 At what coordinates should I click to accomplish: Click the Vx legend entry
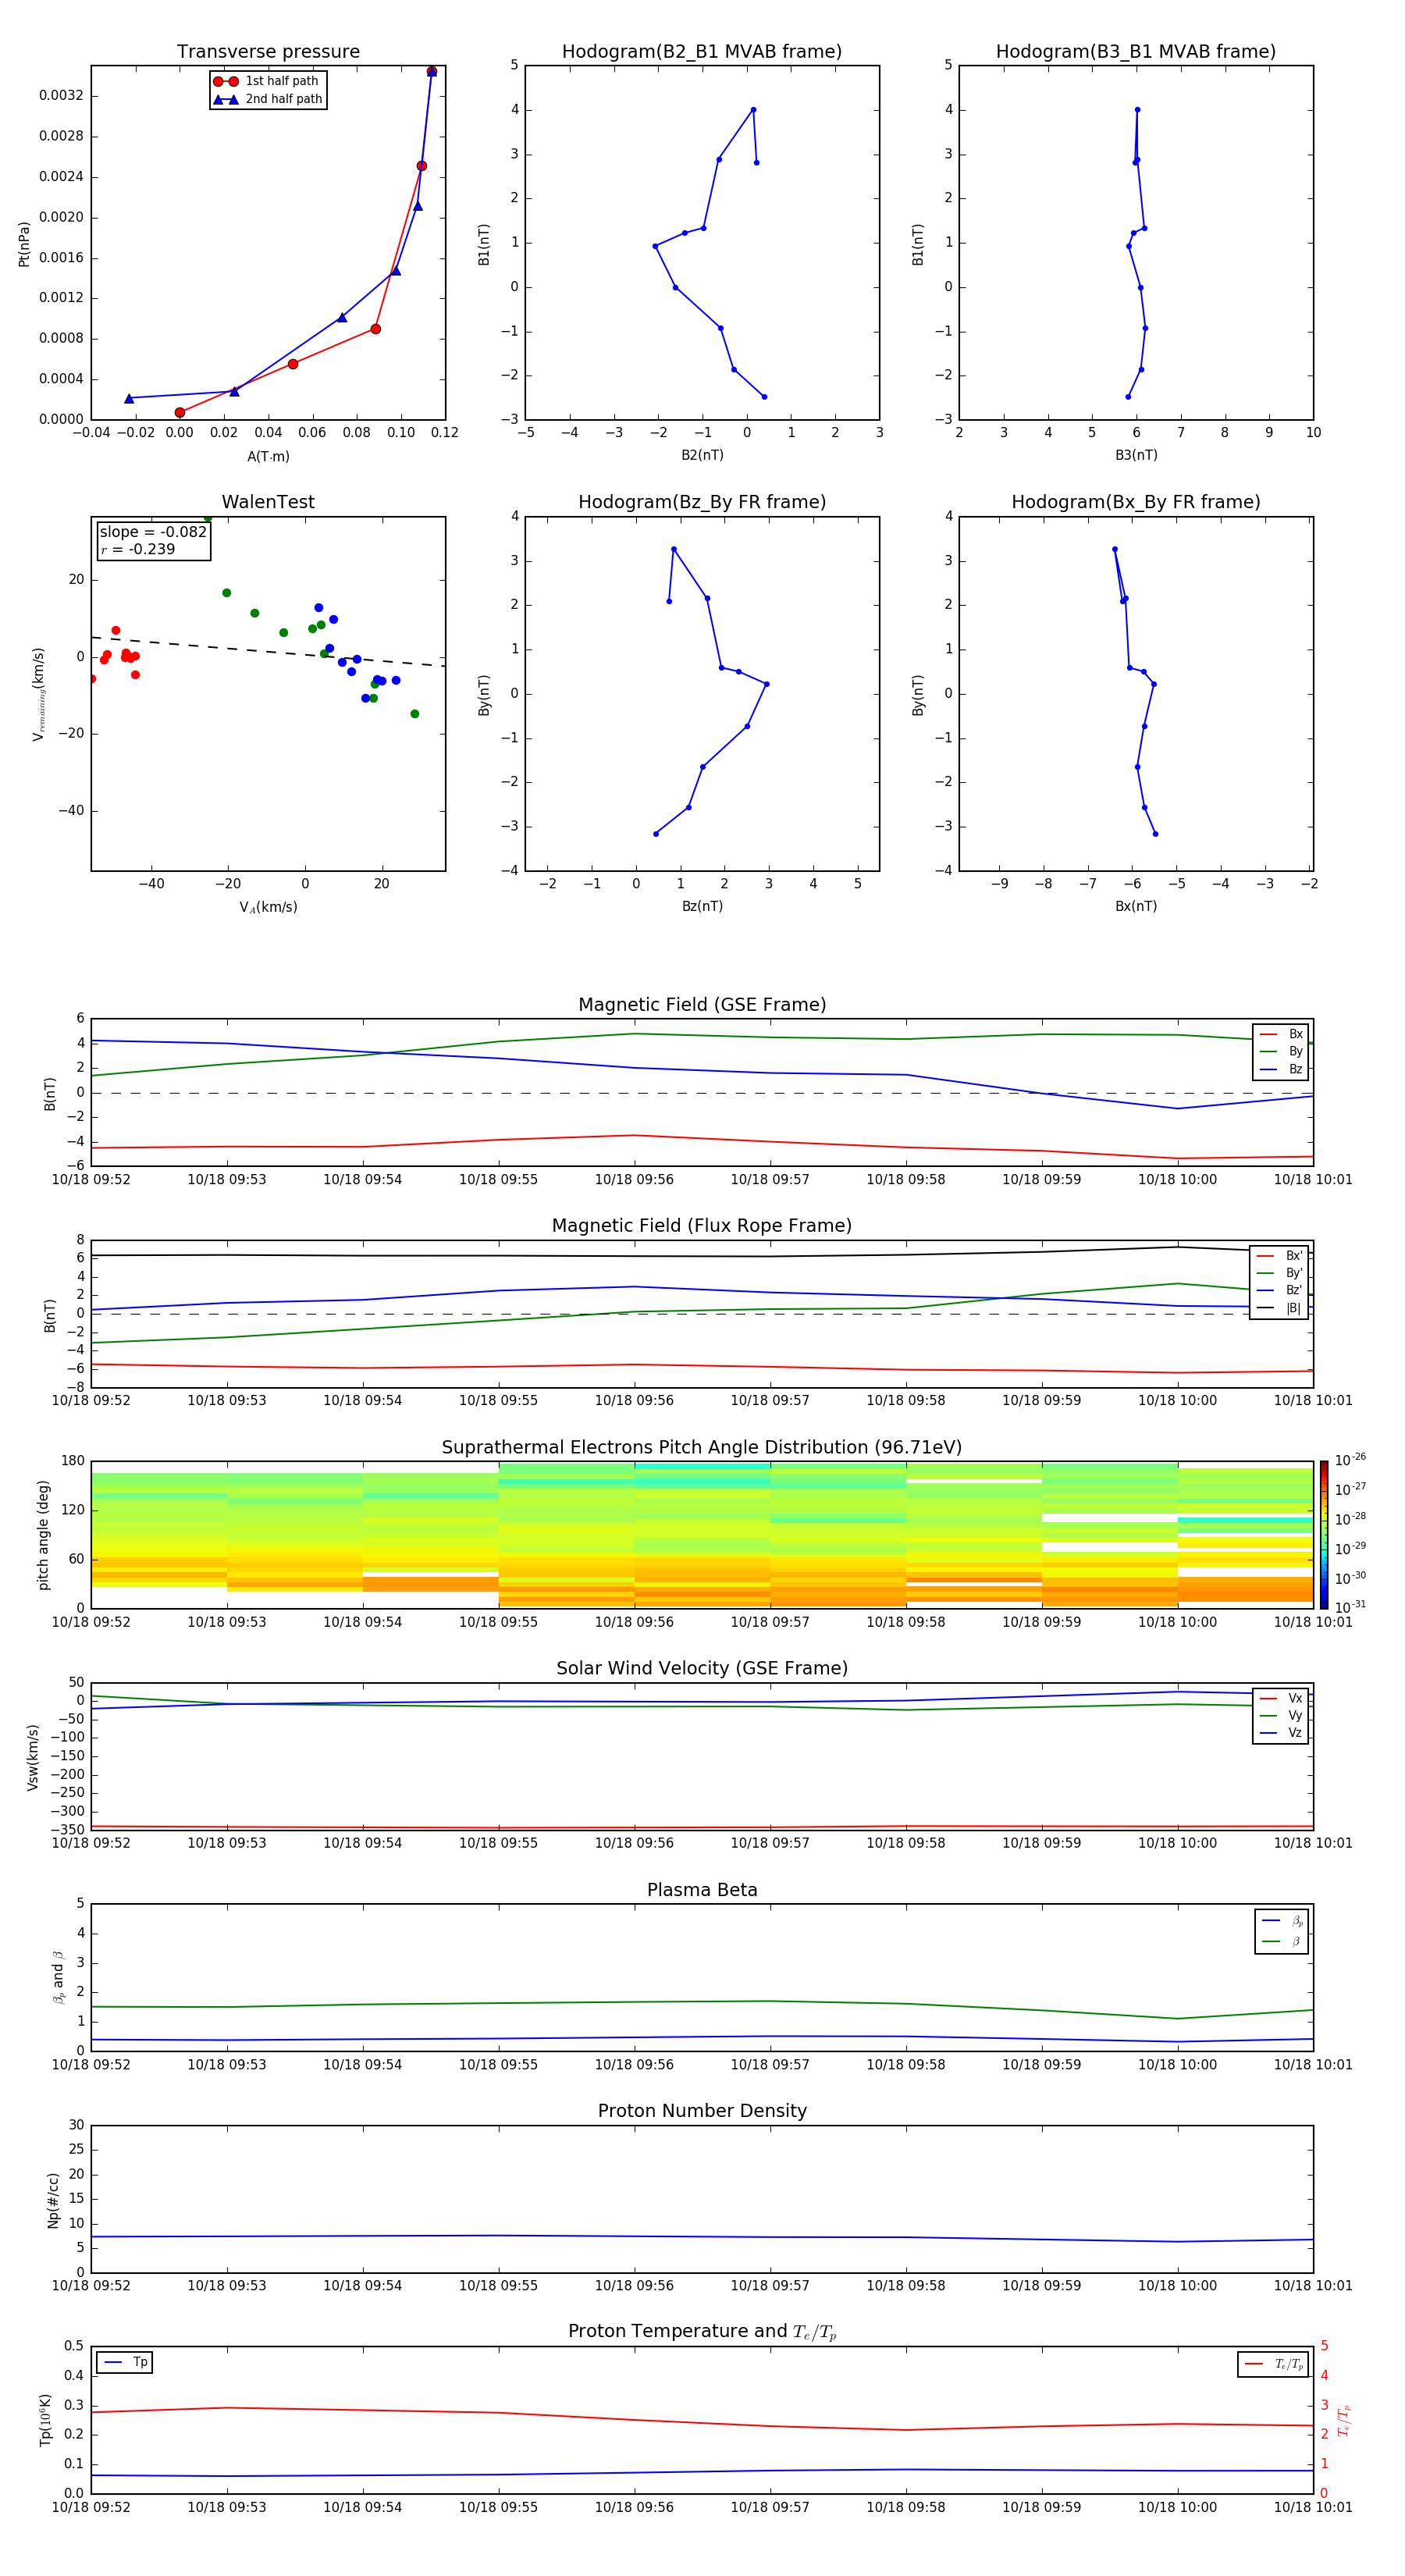tap(1281, 1698)
